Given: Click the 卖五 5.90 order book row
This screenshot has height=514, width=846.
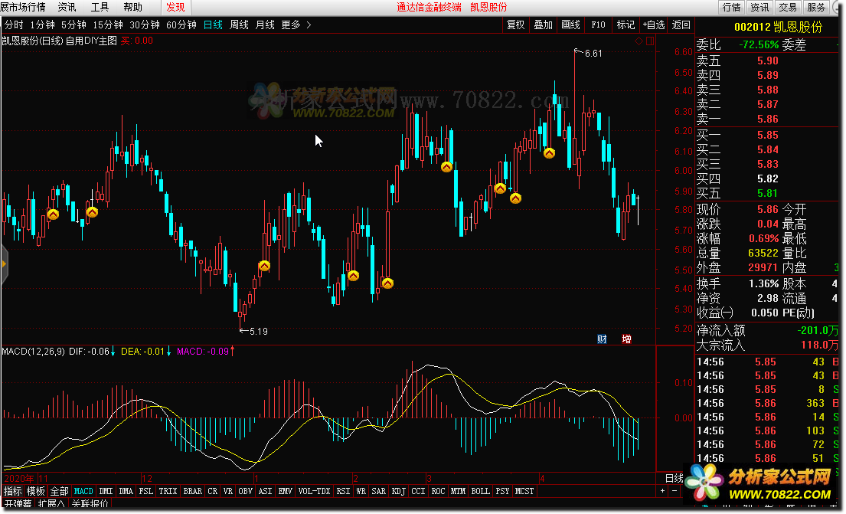Looking at the screenshot, I should (x=766, y=61).
